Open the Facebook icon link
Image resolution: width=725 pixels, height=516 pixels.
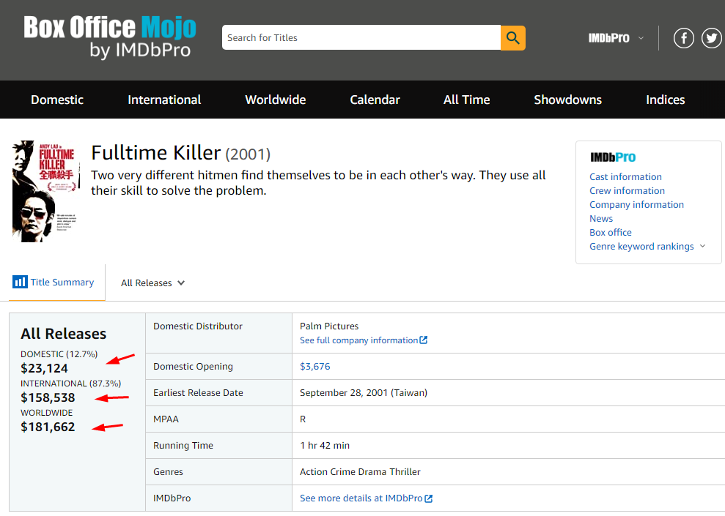[x=683, y=38]
